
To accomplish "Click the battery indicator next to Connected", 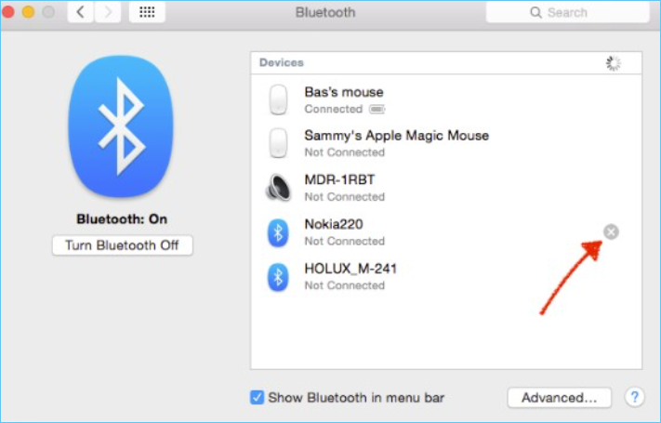I will tap(377, 109).
